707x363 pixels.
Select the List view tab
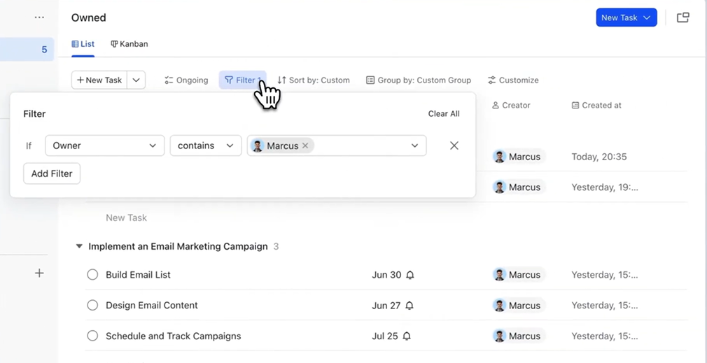tap(83, 44)
